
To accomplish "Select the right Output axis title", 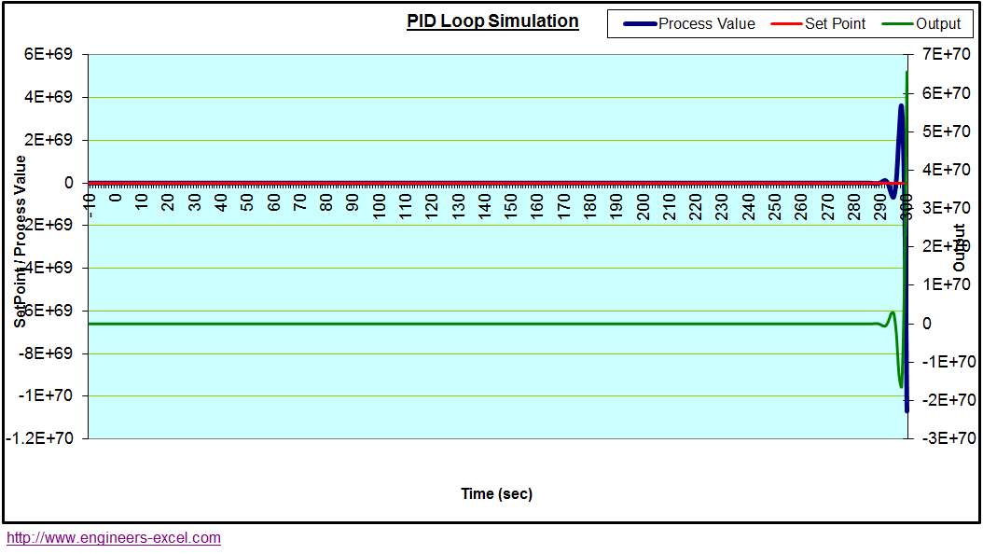I will (959, 247).
